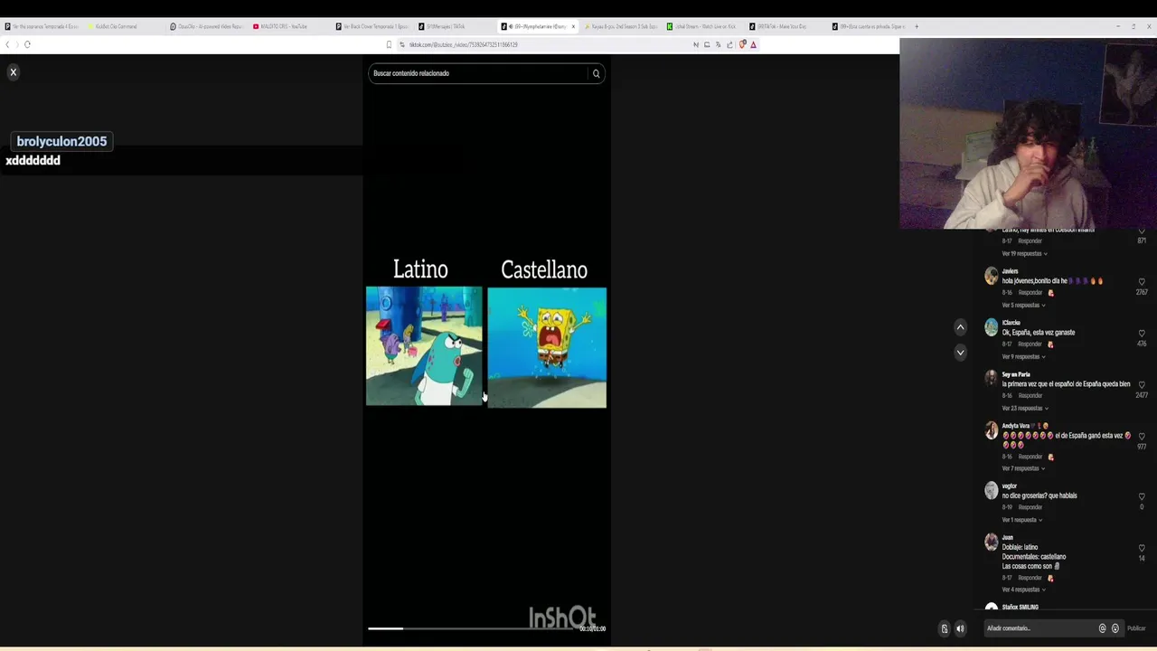
Task: Like vogtor's comment with the heart
Action: tap(1142, 497)
